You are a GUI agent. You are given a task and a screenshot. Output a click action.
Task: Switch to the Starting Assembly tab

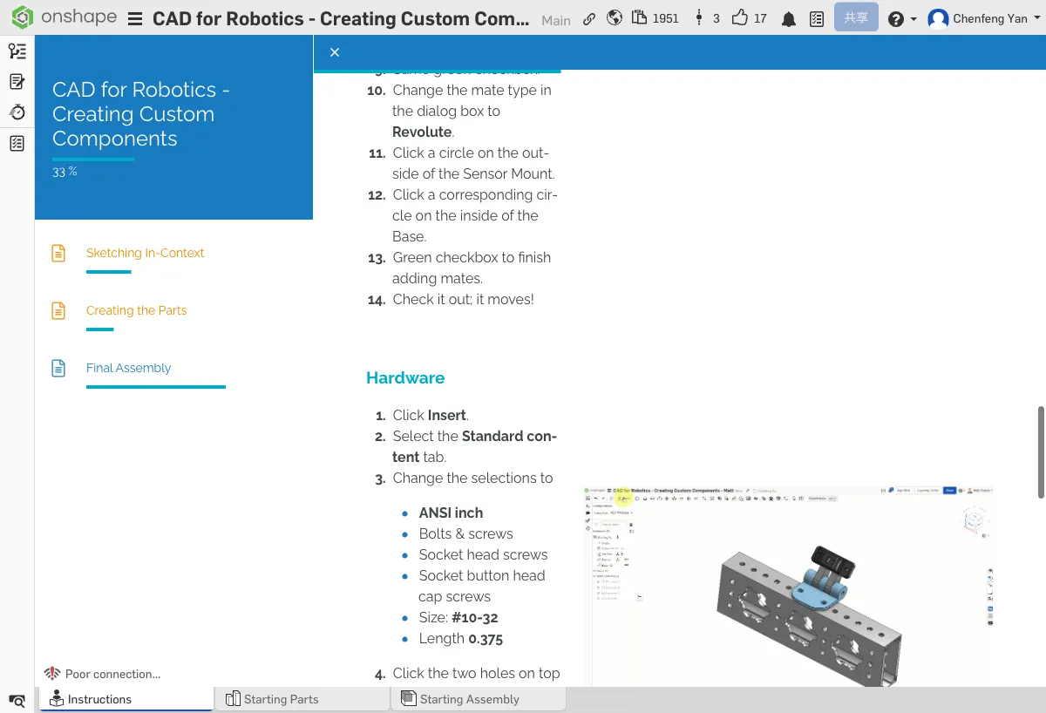click(x=469, y=699)
